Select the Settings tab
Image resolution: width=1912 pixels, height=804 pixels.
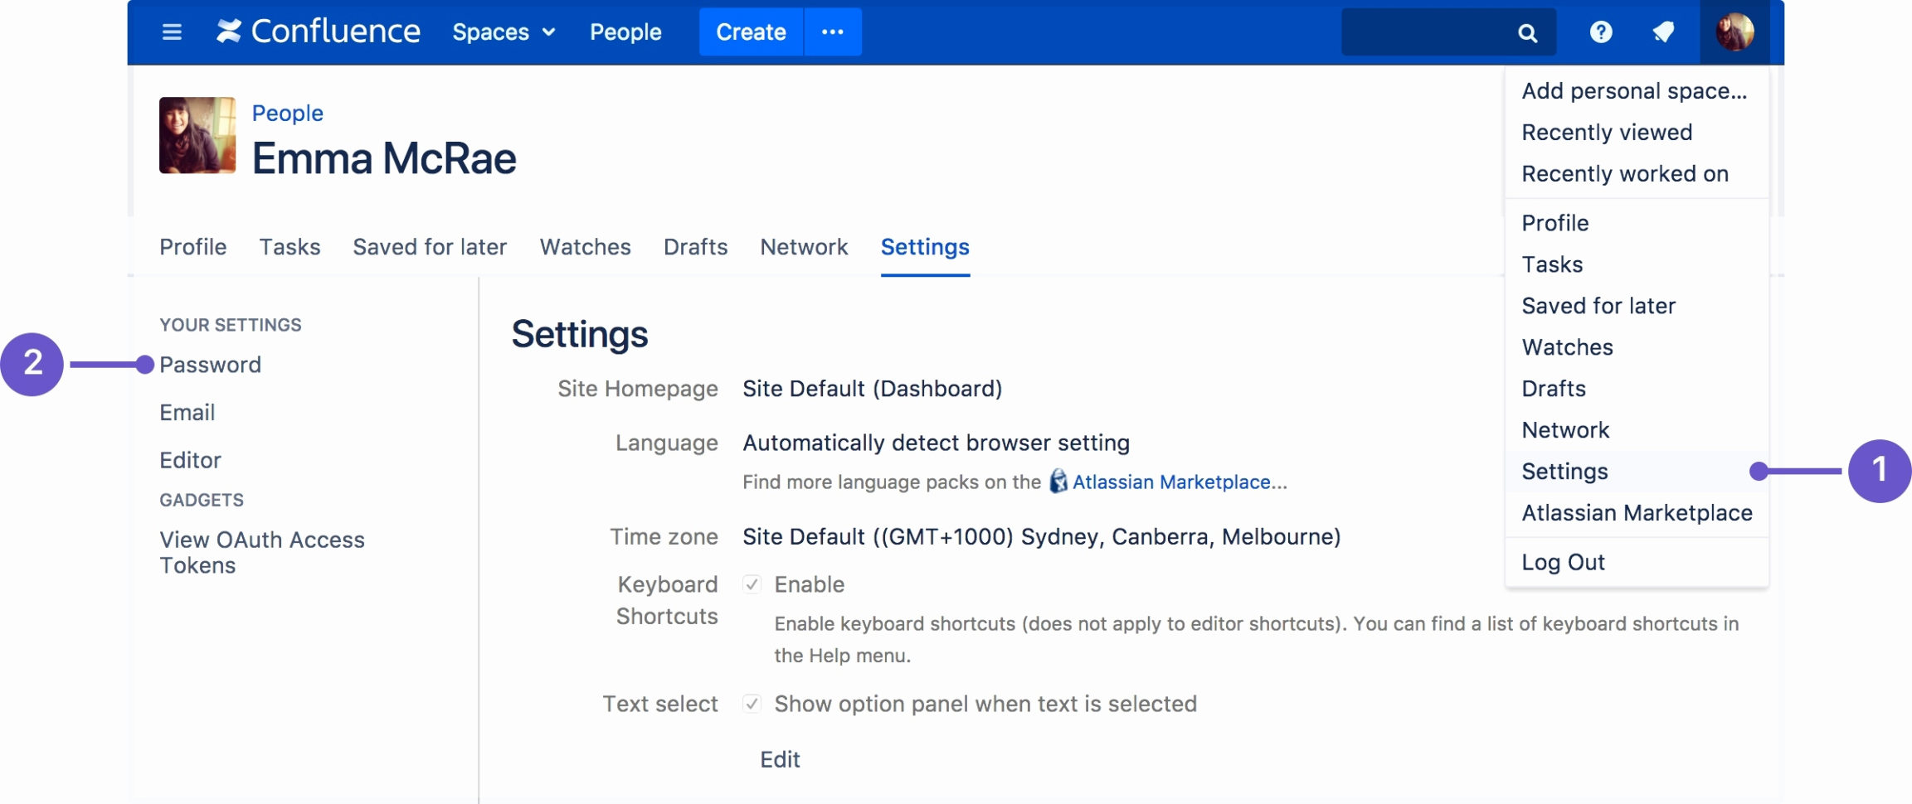925,247
